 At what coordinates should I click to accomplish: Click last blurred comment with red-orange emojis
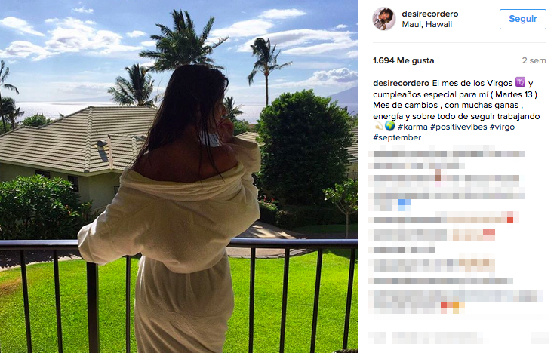tap(456, 301)
